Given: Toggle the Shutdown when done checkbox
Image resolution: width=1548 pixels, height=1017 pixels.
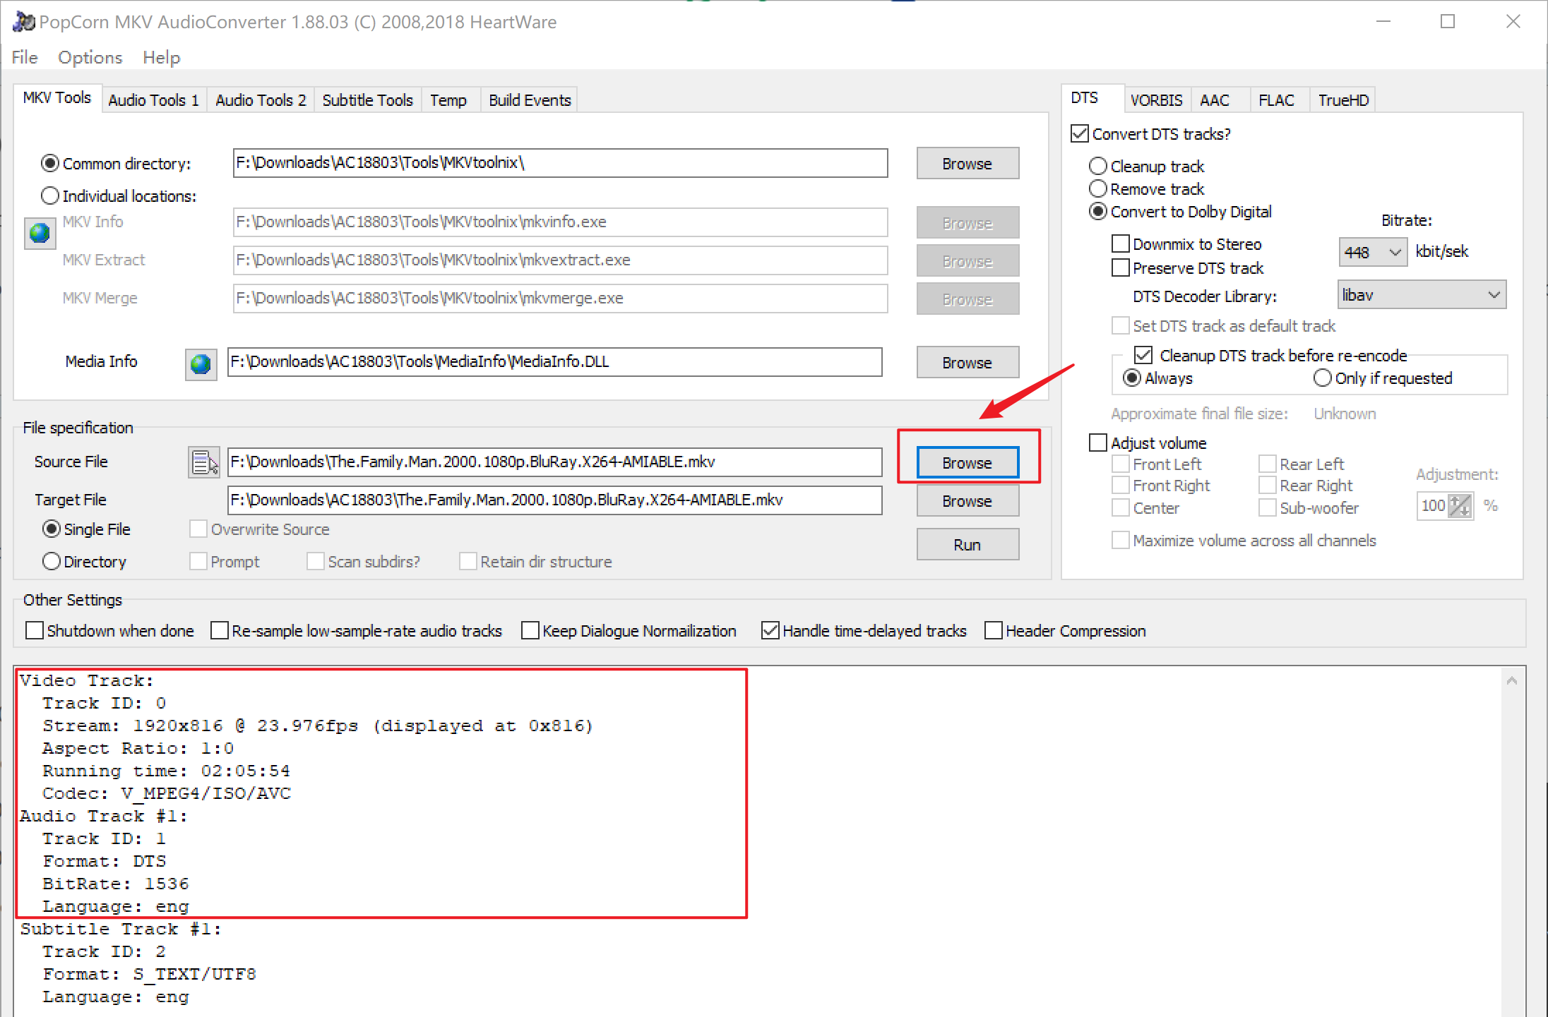Looking at the screenshot, I should point(35,630).
